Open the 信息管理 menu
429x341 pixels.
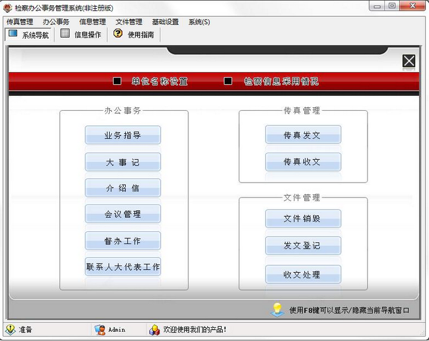92,22
